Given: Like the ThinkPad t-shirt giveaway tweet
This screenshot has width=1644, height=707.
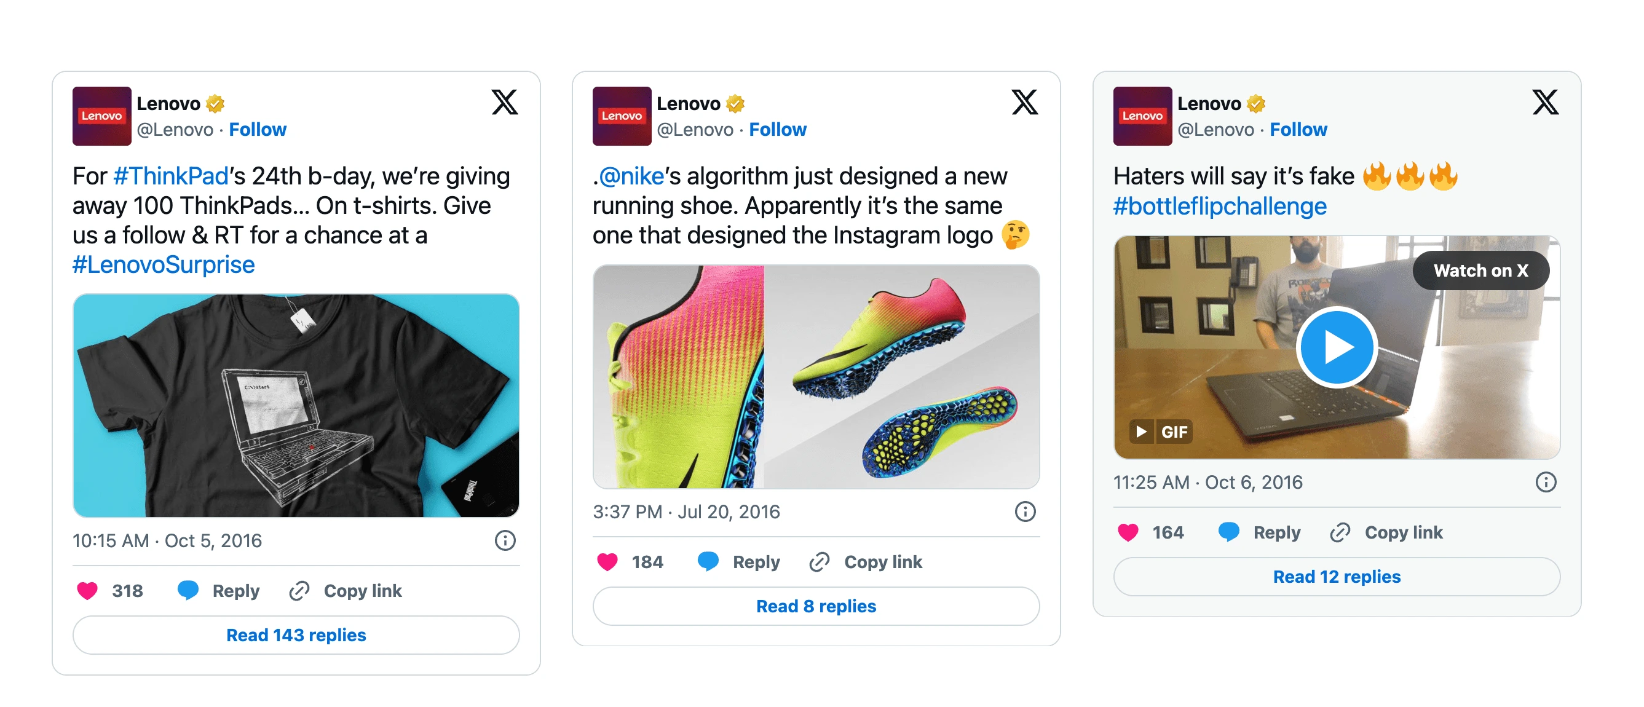Looking at the screenshot, I should pyautogui.click(x=87, y=591).
